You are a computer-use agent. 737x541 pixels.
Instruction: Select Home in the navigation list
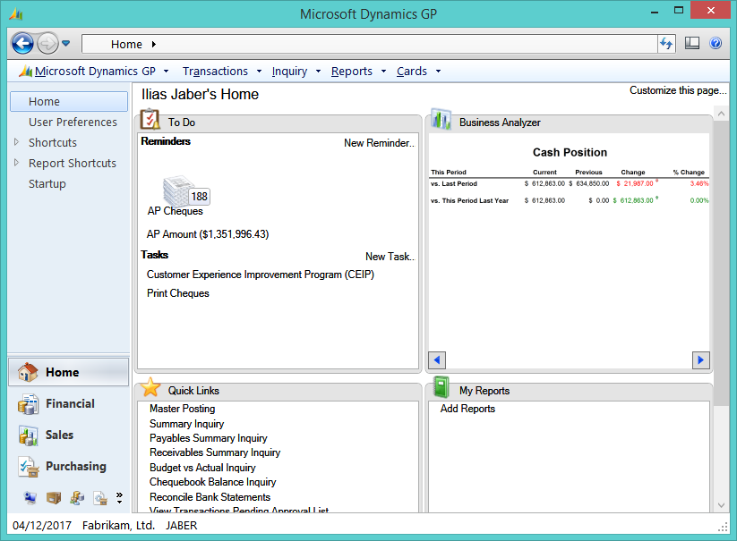click(69, 101)
